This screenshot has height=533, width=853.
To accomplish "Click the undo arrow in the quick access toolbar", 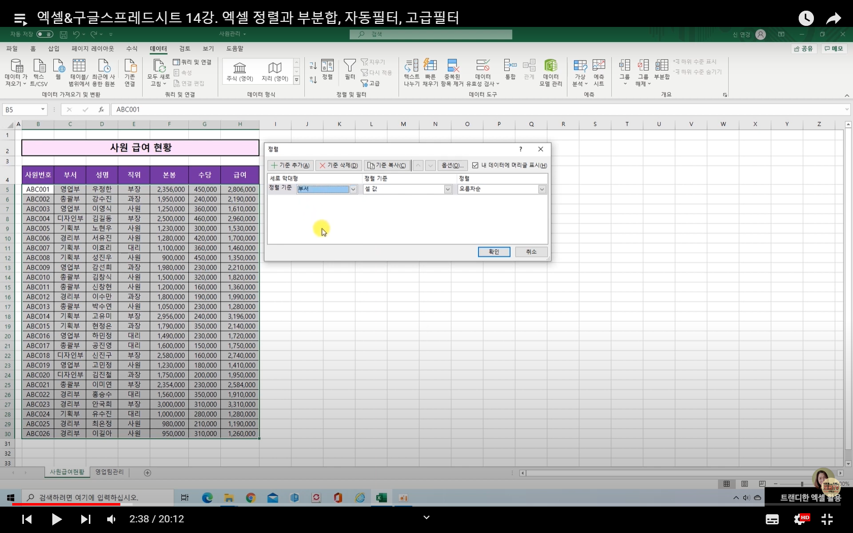I will (76, 34).
